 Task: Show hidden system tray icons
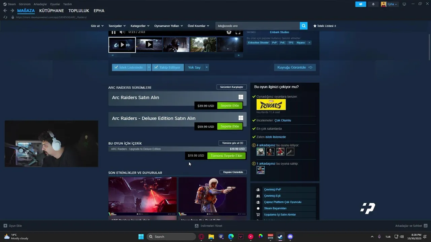pyautogui.click(x=372, y=237)
